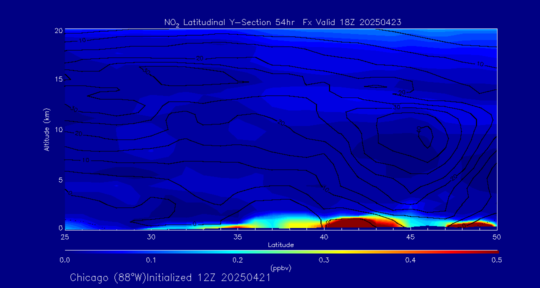The height and width of the screenshot is (288, 540).
Task: Click the "(ppbv)" units label
Action: 281,267
